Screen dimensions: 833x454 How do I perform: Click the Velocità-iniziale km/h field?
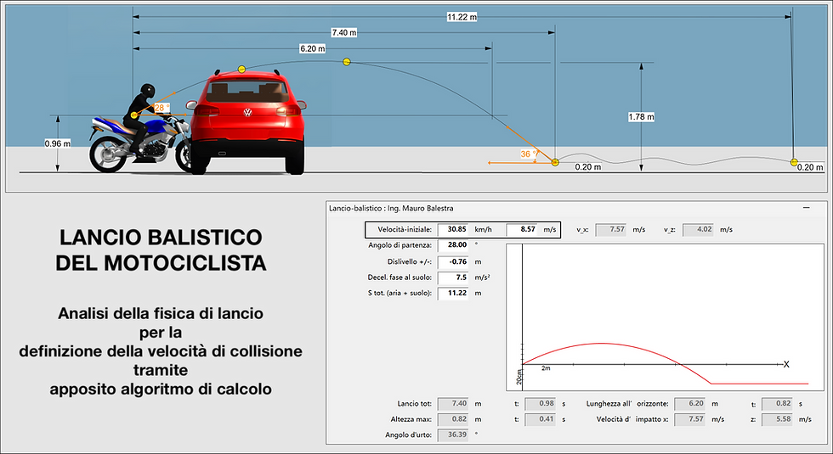[x=453, y=230]
